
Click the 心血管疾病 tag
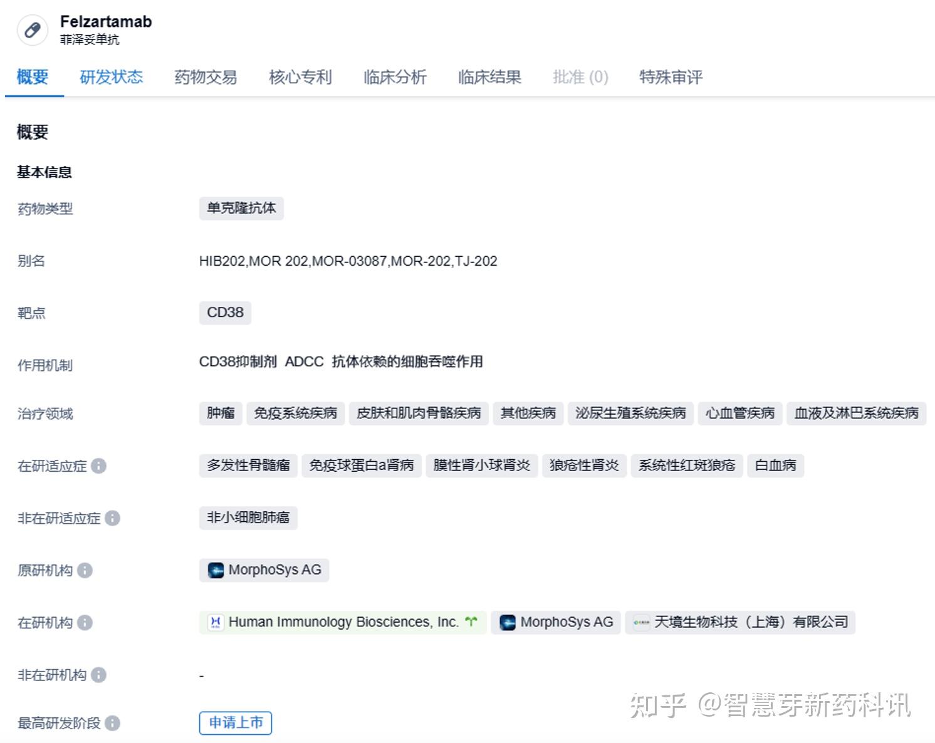tap(740, 413)
